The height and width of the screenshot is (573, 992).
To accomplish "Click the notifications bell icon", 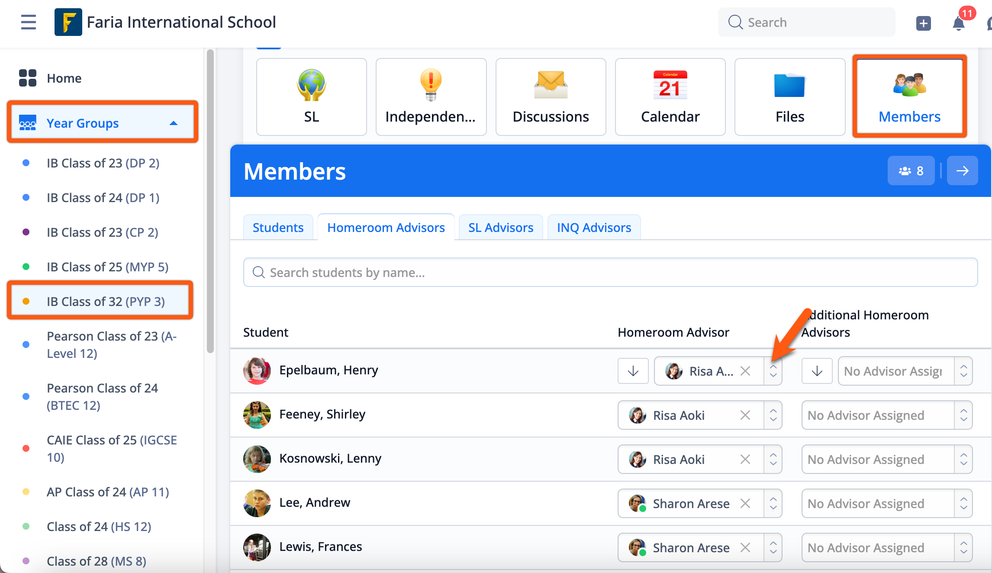I will click(x=959, y=23).
